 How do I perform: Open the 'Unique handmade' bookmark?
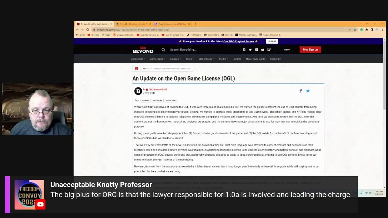(x=123, y=35)
